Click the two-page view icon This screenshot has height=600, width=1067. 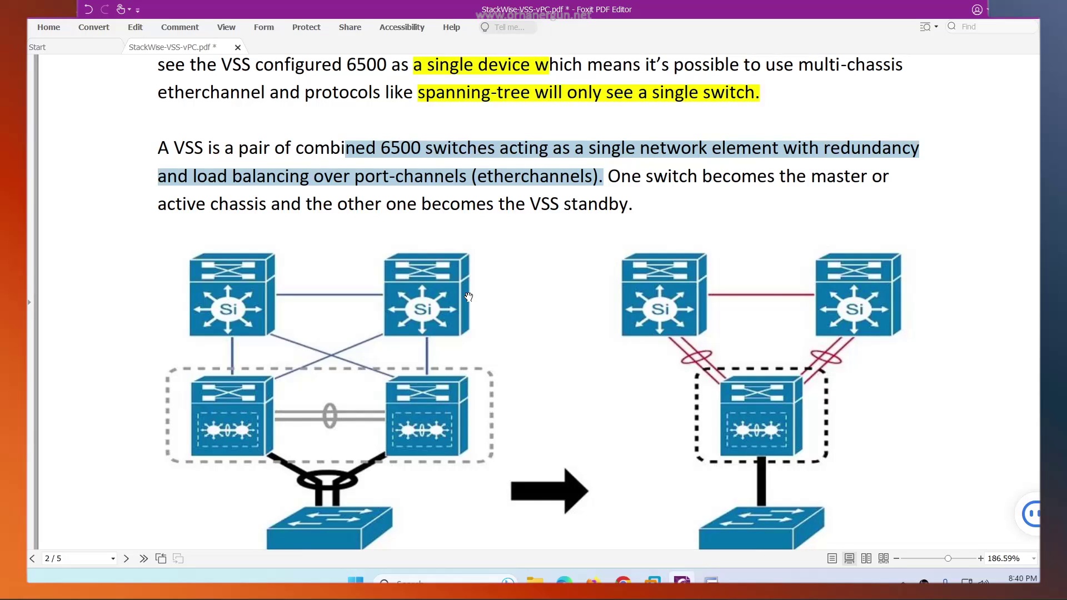(866, 558)
